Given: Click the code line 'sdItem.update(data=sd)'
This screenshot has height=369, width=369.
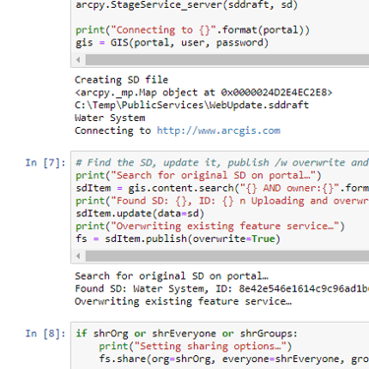Looking at the screenshot, I should click(140, 214).
